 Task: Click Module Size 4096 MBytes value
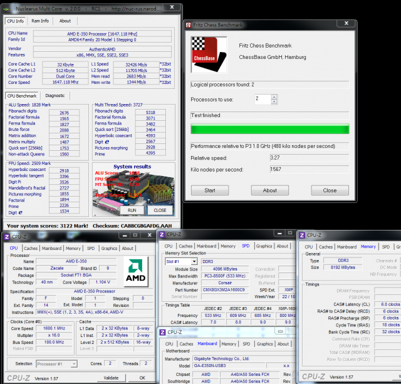(225, 269)
